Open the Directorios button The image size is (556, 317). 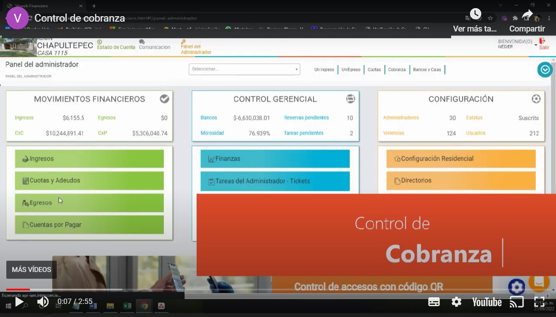pos(461,181)
